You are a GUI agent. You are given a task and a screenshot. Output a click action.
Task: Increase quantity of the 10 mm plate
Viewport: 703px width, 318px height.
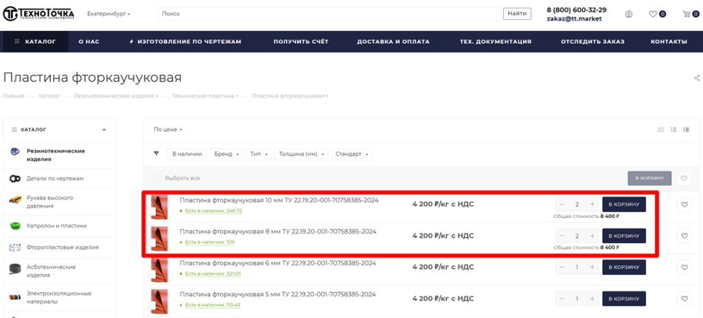[x=592, y=204]
